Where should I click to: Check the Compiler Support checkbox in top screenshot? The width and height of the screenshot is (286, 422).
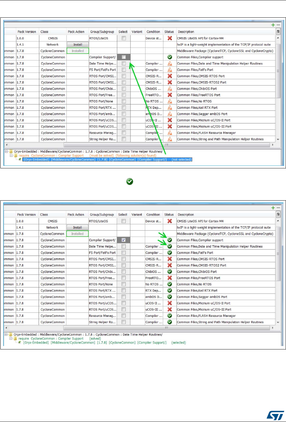tap(123, 57)
